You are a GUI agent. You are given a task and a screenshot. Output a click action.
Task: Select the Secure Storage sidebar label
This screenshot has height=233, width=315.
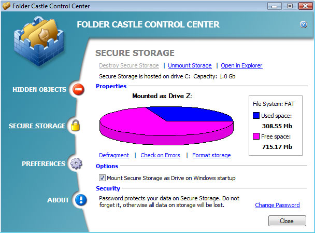[x=37, y=126]
